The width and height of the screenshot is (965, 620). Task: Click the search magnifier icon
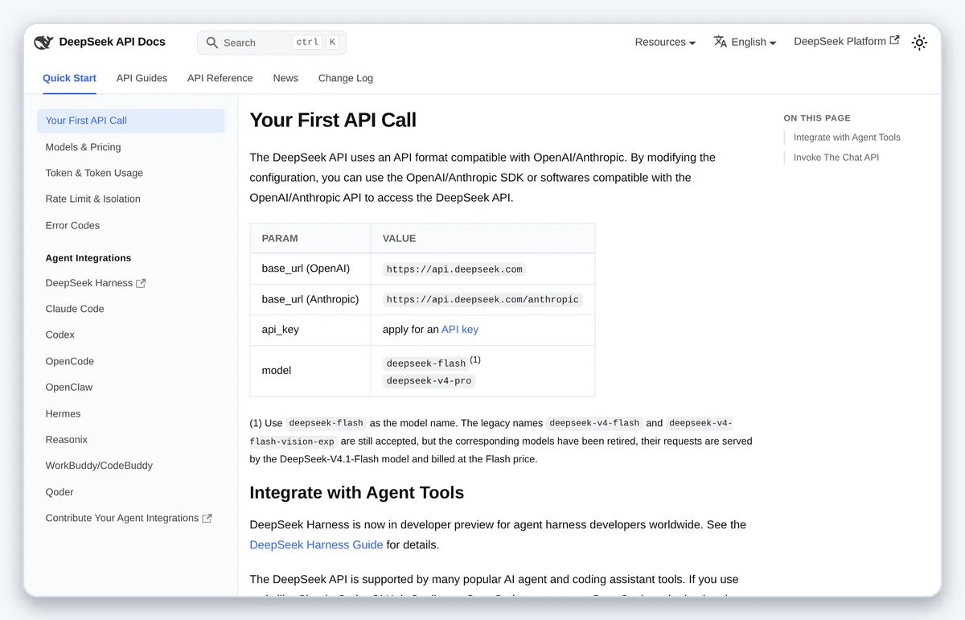point(212,43)
